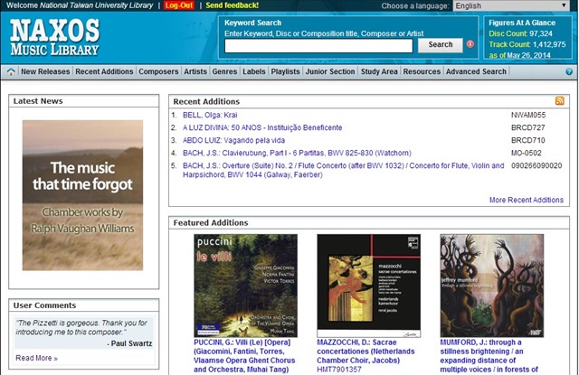Viewport: 579px width, 375px height.
Task: Click the Log-Out button
Action: pyautogui.click(x=179, y=5)
